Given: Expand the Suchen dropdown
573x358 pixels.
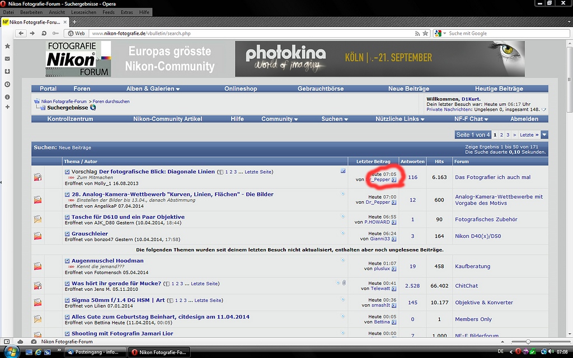Looking at the screenshot, I should (335, 119).
